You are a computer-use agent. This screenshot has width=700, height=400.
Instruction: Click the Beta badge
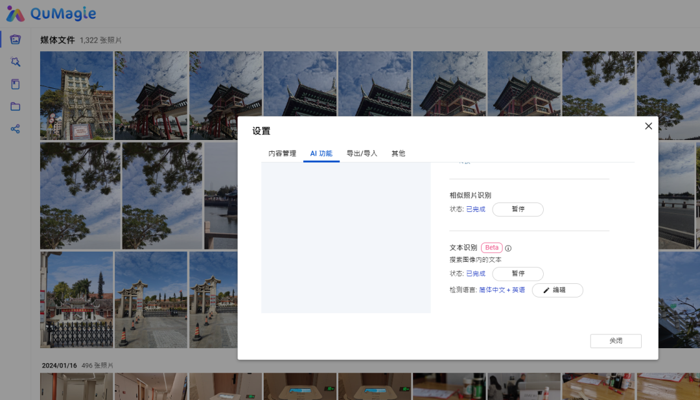[x=491, y=248]
